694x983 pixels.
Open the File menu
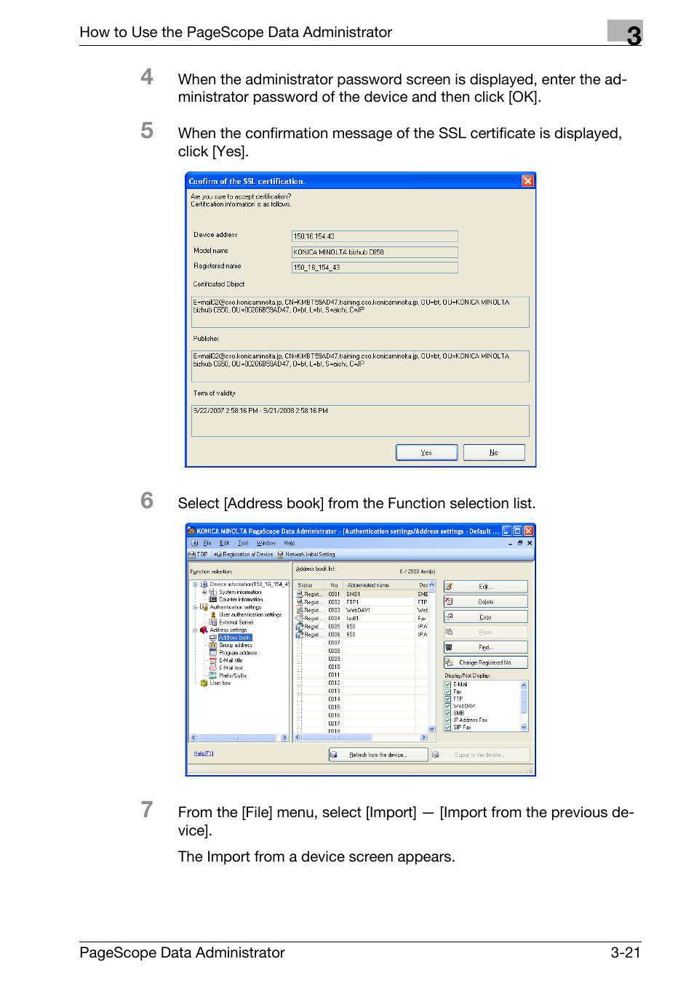point(207,543)
